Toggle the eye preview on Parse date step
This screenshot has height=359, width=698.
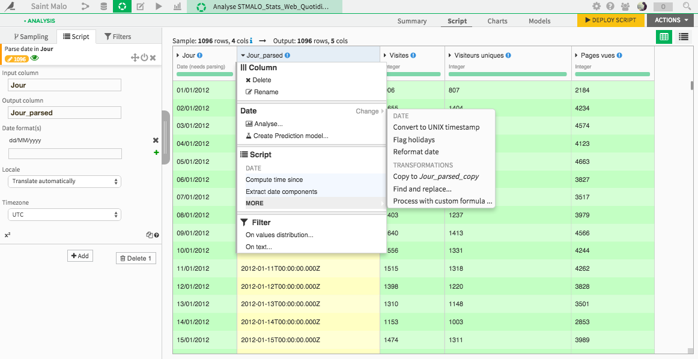(x=35, y=58)
